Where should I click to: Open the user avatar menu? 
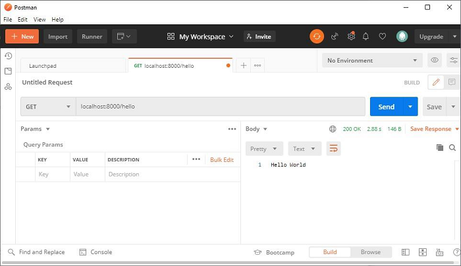[402, 36]
